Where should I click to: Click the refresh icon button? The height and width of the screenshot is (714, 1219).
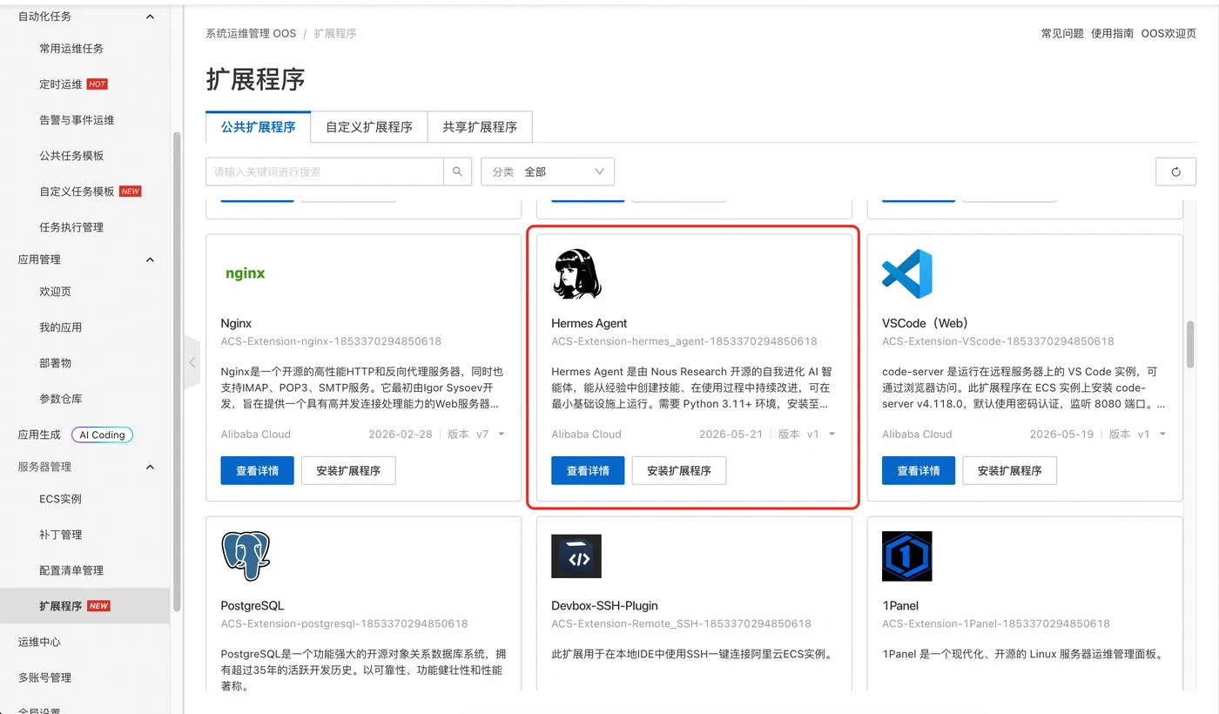coord(1175,172)
